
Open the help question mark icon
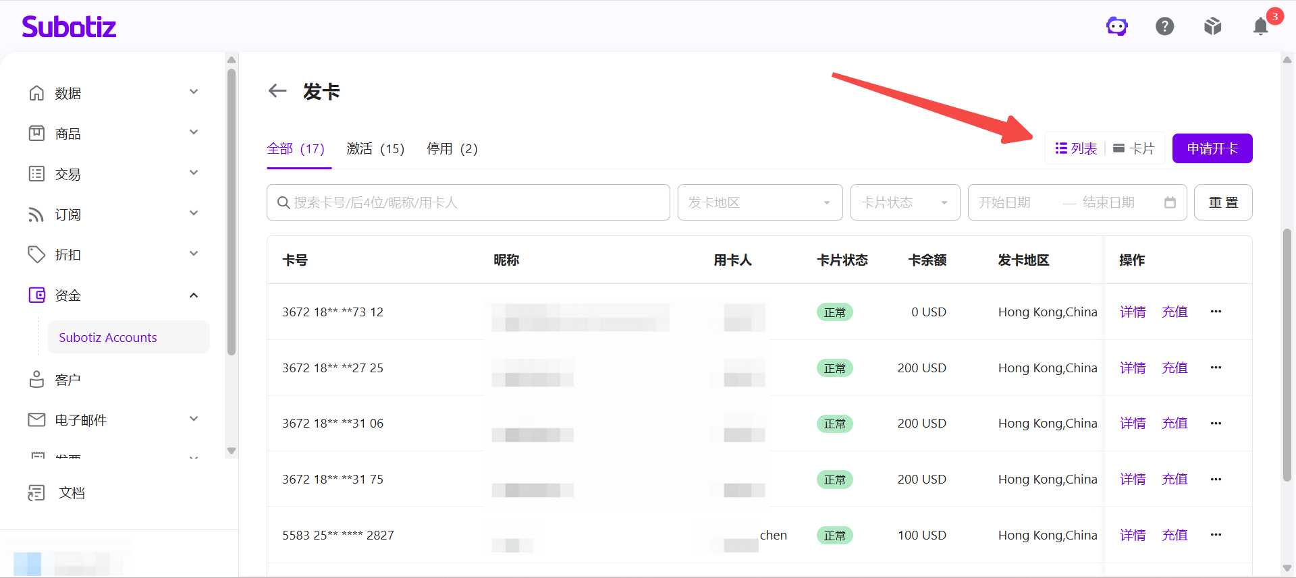point(1165,26)
